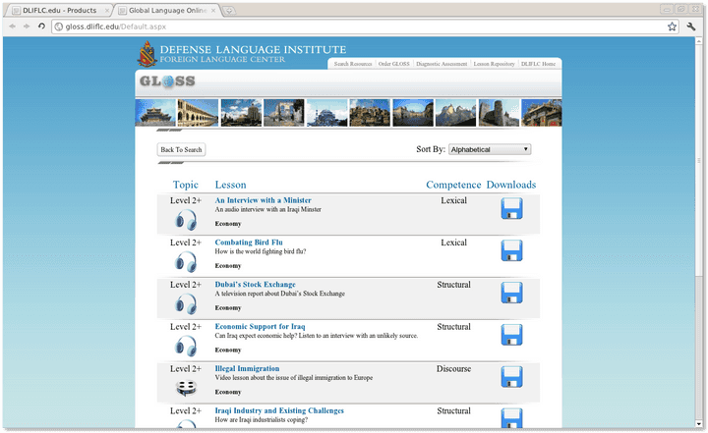Click the Back To Search button
Screen dimensions: 708x433
tap(182, 150)
